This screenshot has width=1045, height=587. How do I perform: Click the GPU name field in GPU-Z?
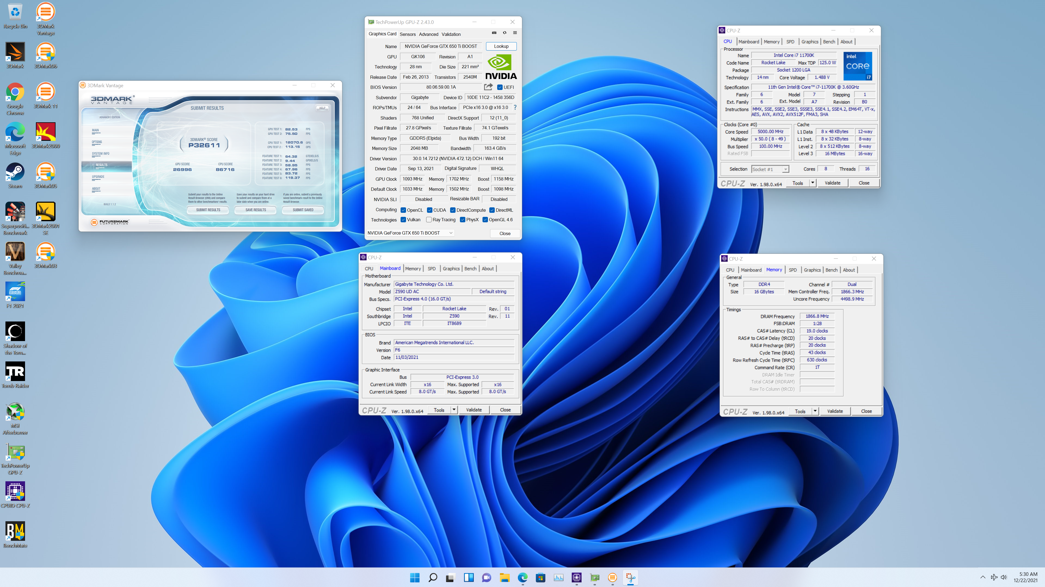tap(441, 46)
